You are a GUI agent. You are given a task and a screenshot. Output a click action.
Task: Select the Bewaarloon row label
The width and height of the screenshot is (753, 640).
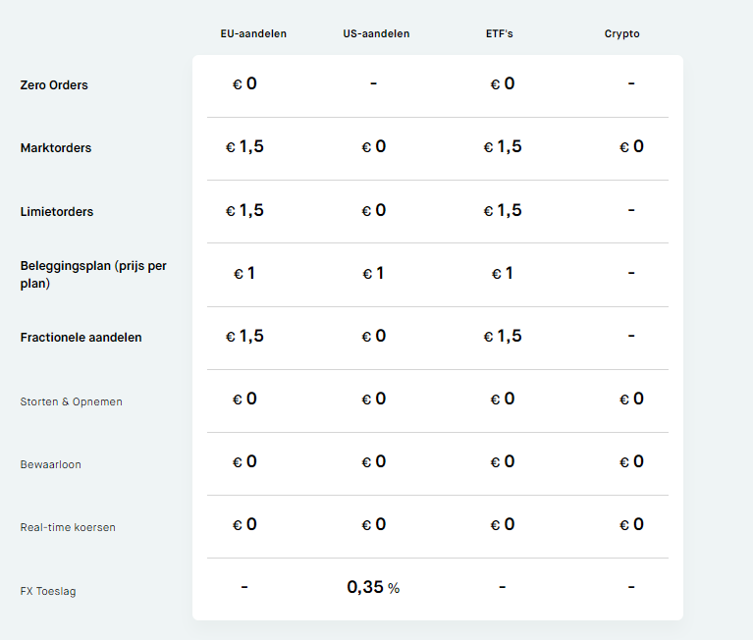(50, 464)
